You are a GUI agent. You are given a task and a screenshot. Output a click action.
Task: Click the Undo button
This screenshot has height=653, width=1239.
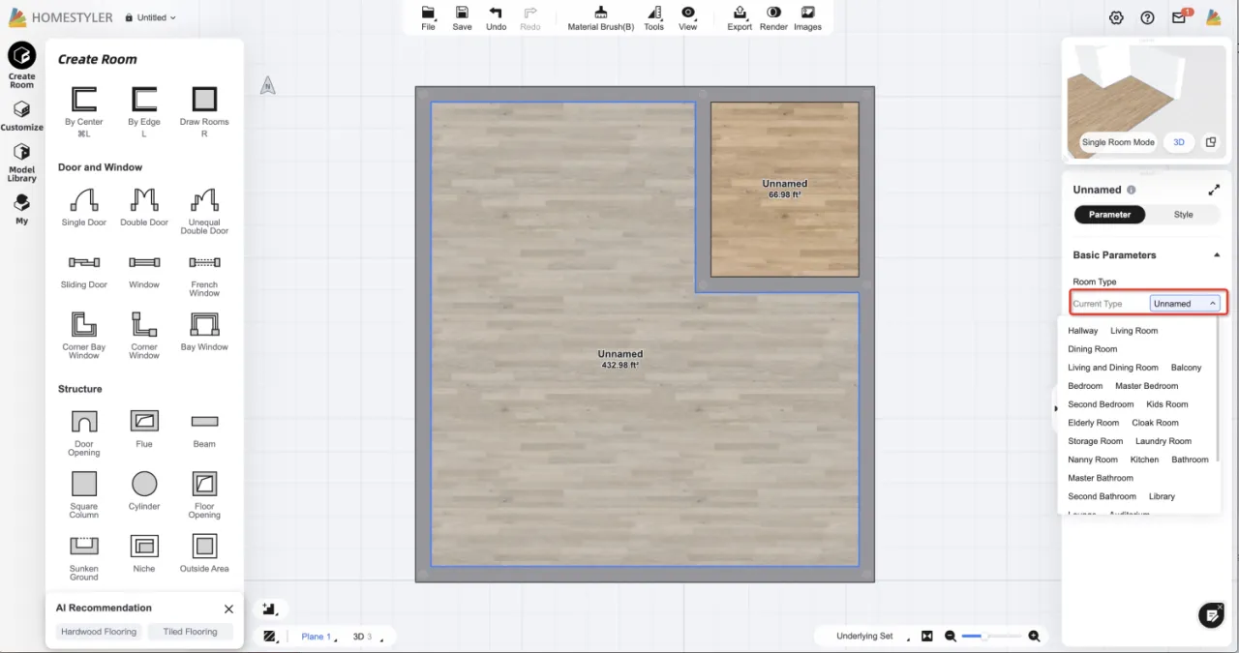coord(496,17)
